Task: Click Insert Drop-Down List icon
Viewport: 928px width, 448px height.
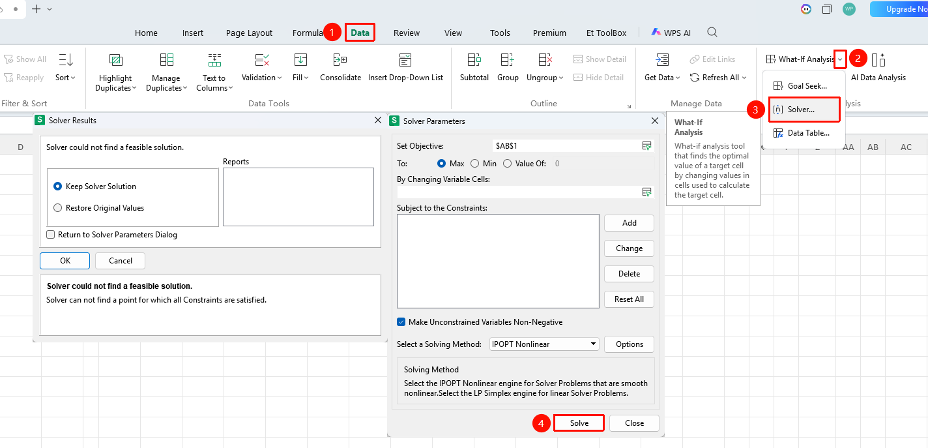Action: click(x=405, y=60)
